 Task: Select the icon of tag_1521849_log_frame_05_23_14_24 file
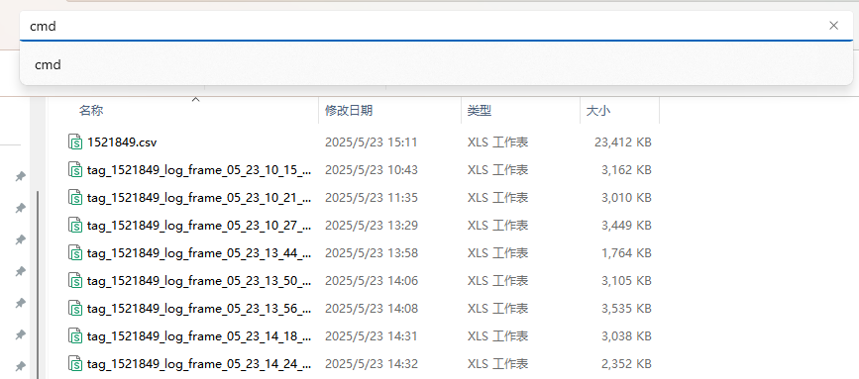[x=75, y=363]
